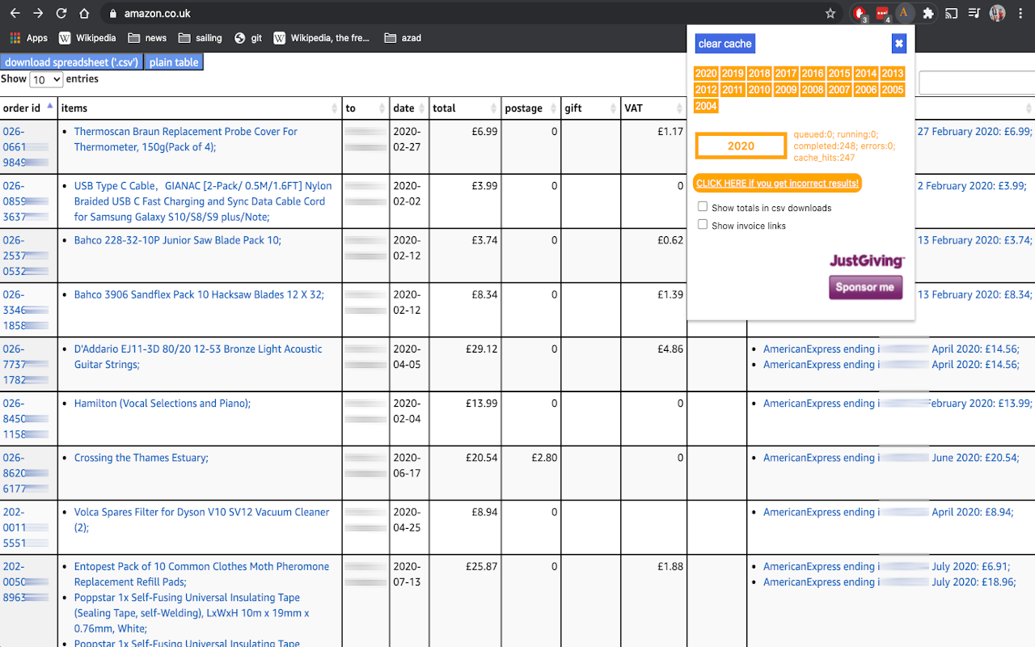Click the Cast icon in the toolbar
The height and width of the screenshot is (647, 1035).
950,12
